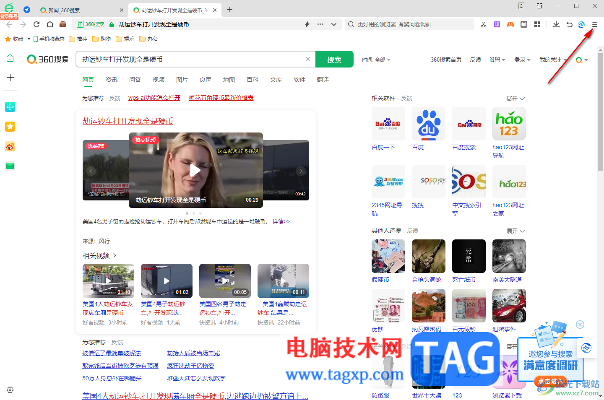
Task: Select the 百科 search tab
Action: point(253,80)
